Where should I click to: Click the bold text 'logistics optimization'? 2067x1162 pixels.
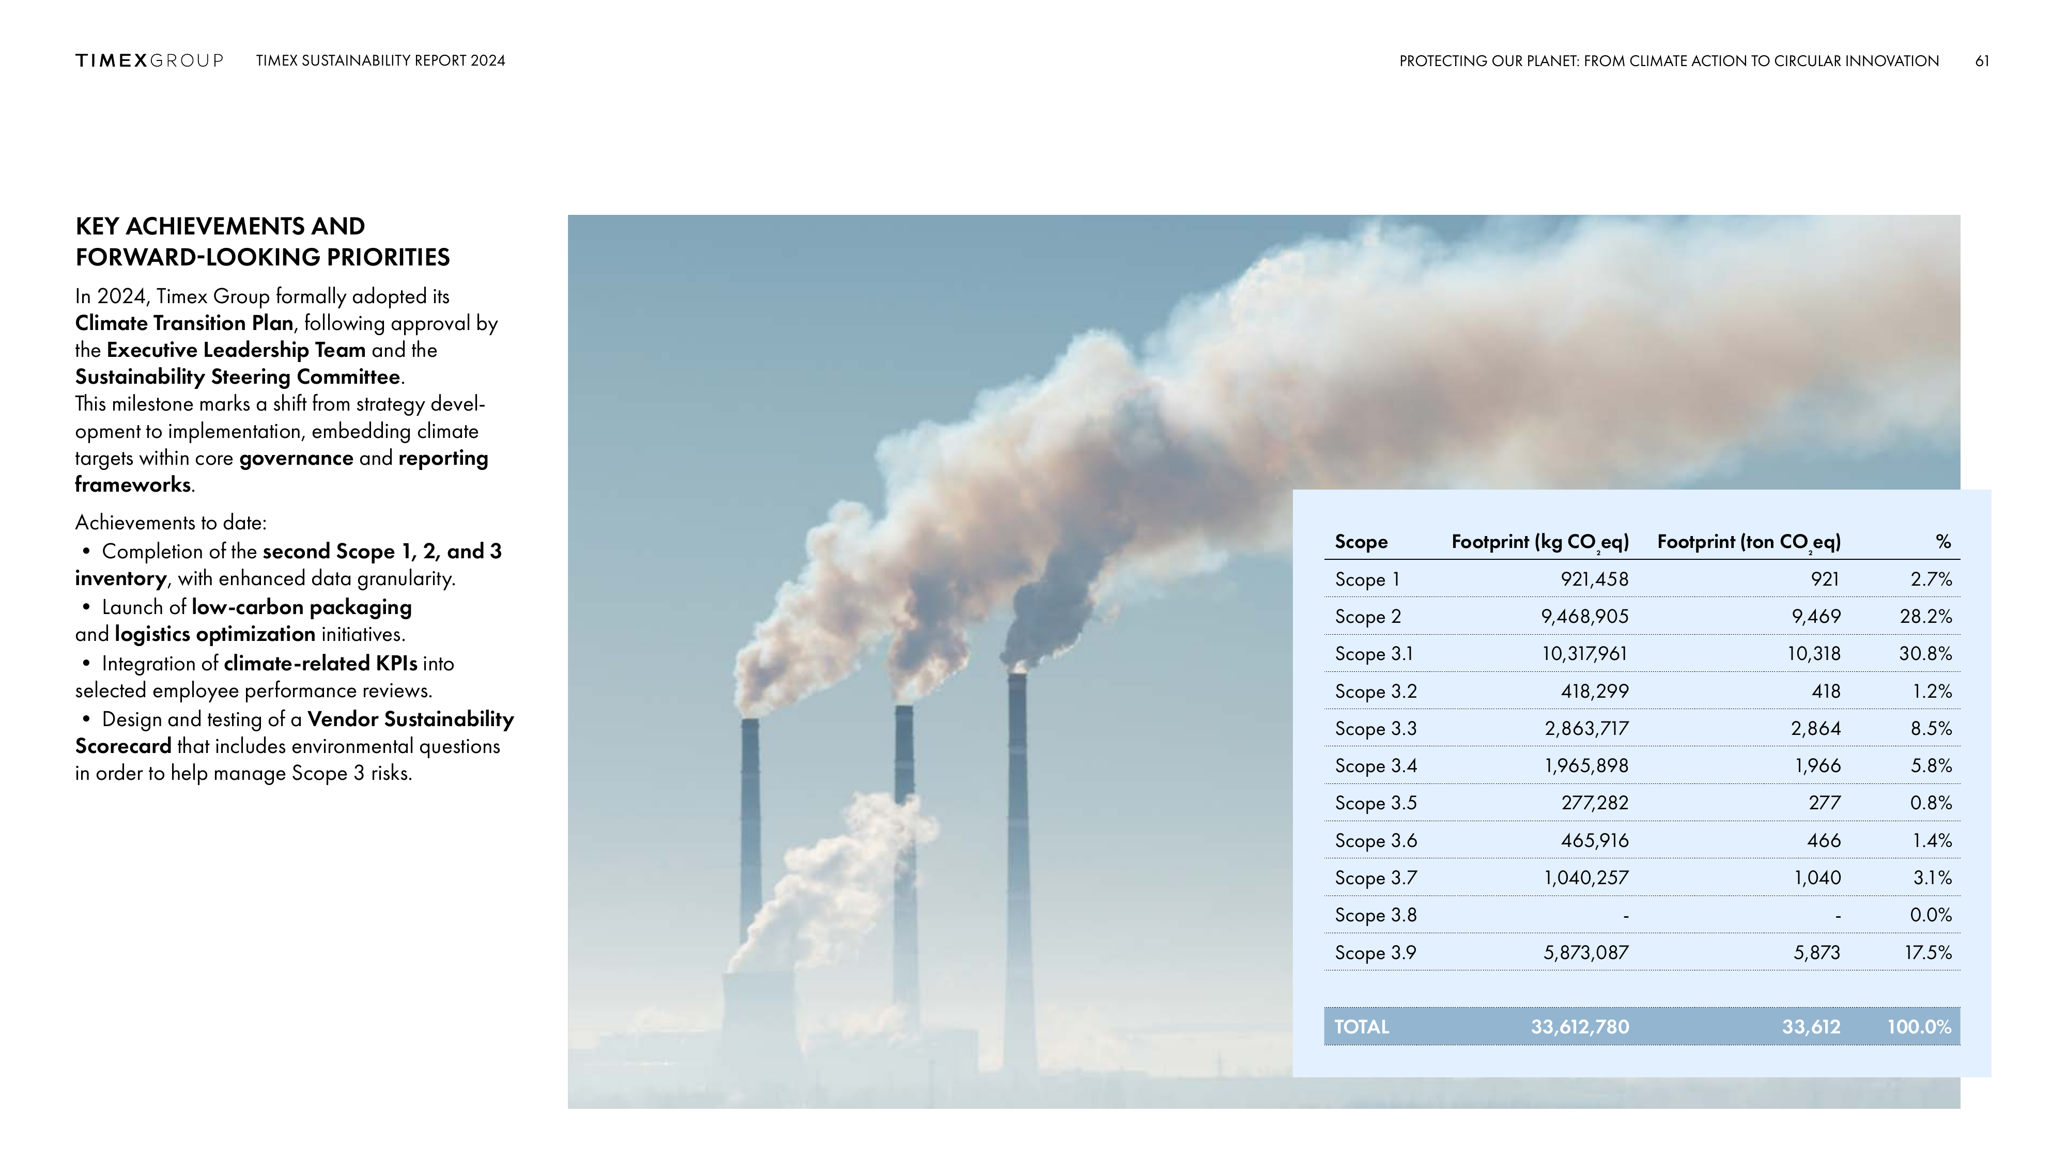215,634
